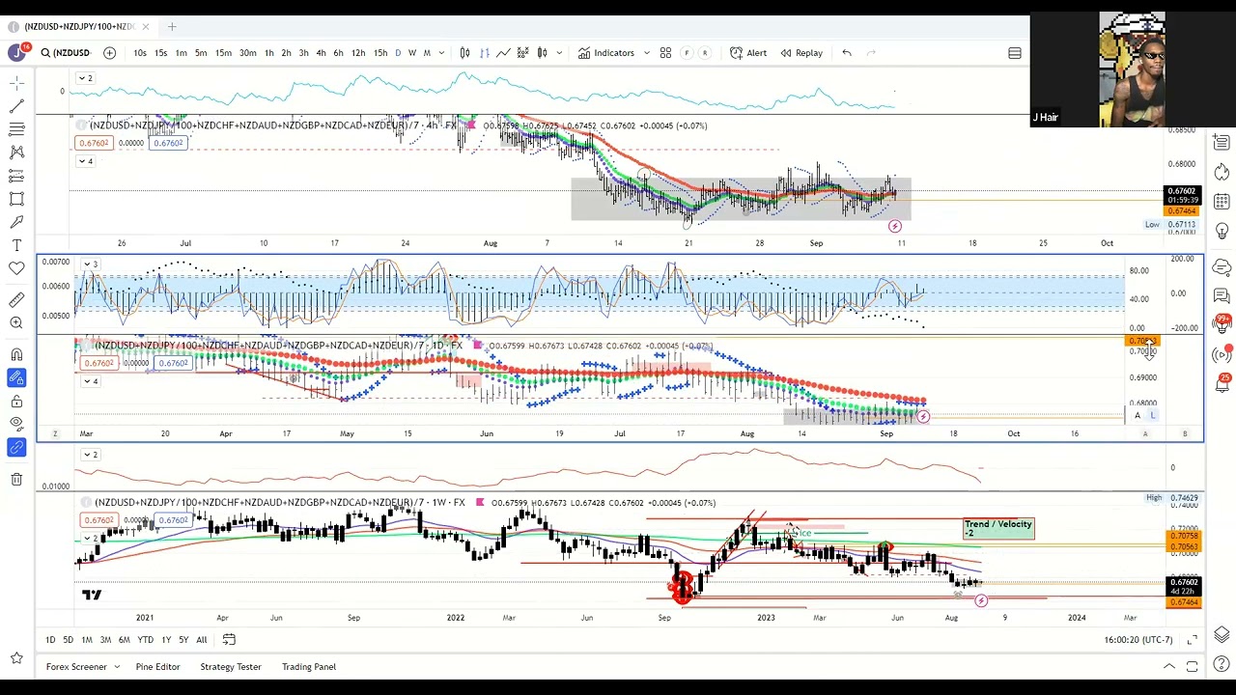Screen dimensions: 1236x695
Task: Open the Pine Editor tab
Action: (x=157, y=667)
